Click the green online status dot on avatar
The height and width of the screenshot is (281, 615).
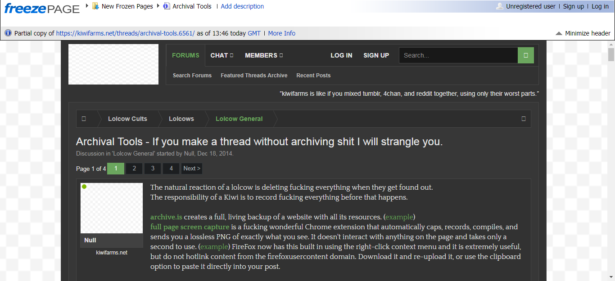(x=84, y=187)
